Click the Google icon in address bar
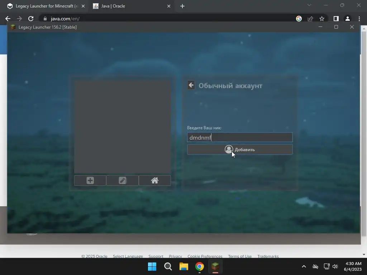 299,19
